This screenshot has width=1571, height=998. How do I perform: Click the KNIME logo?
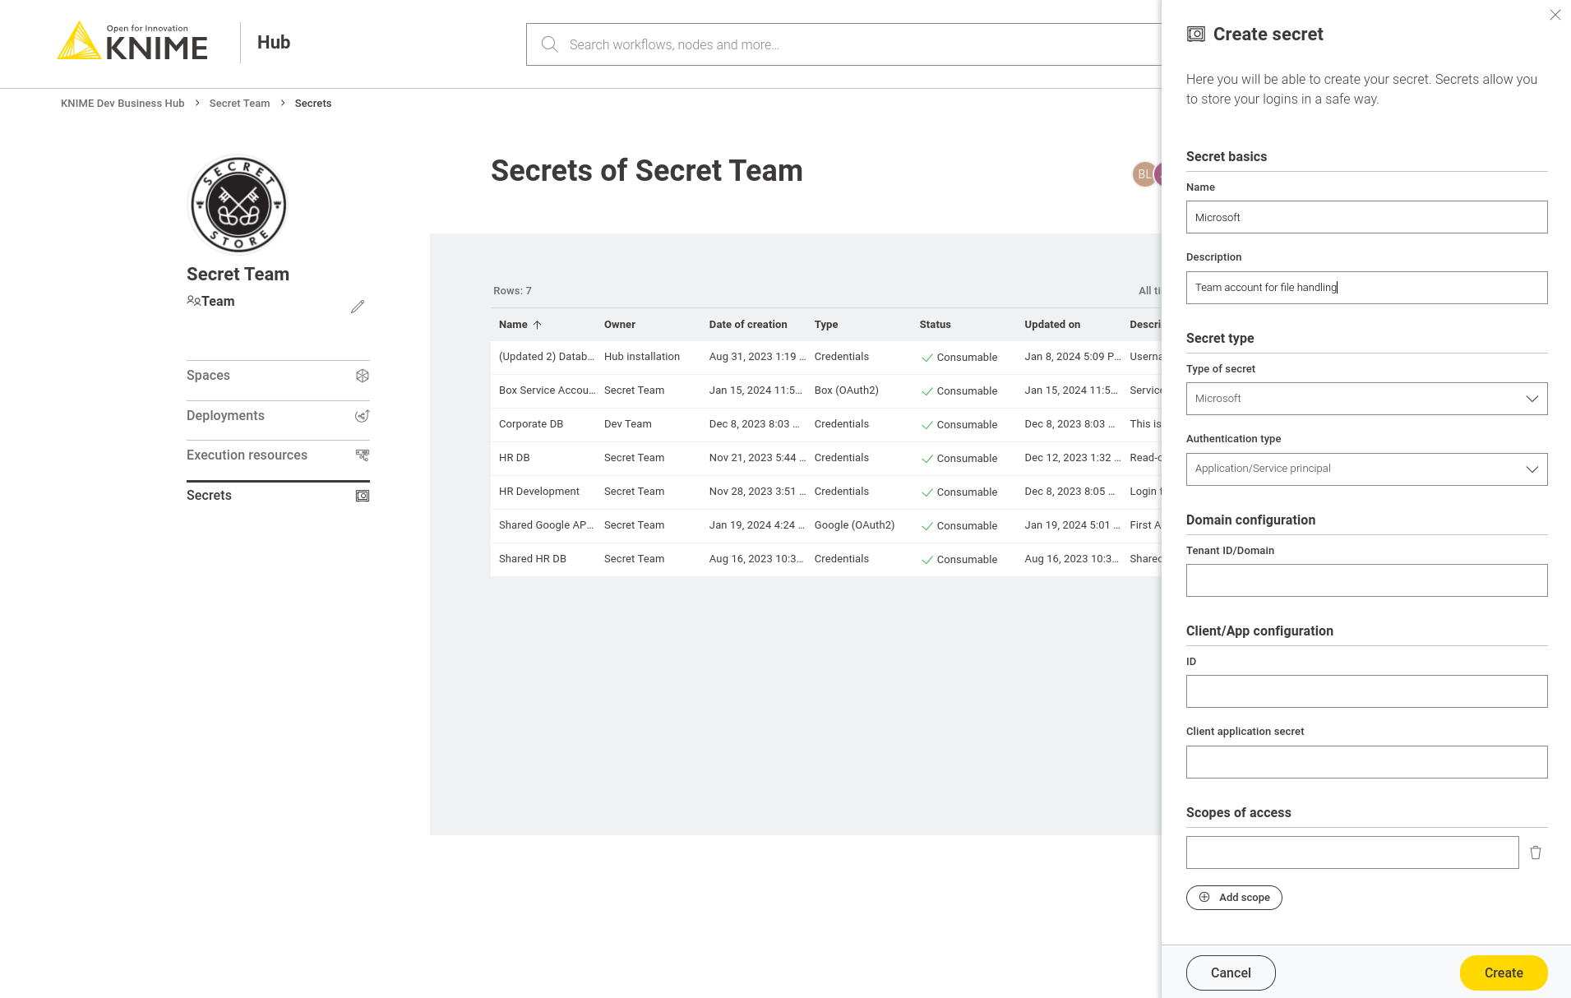[132, 41]
